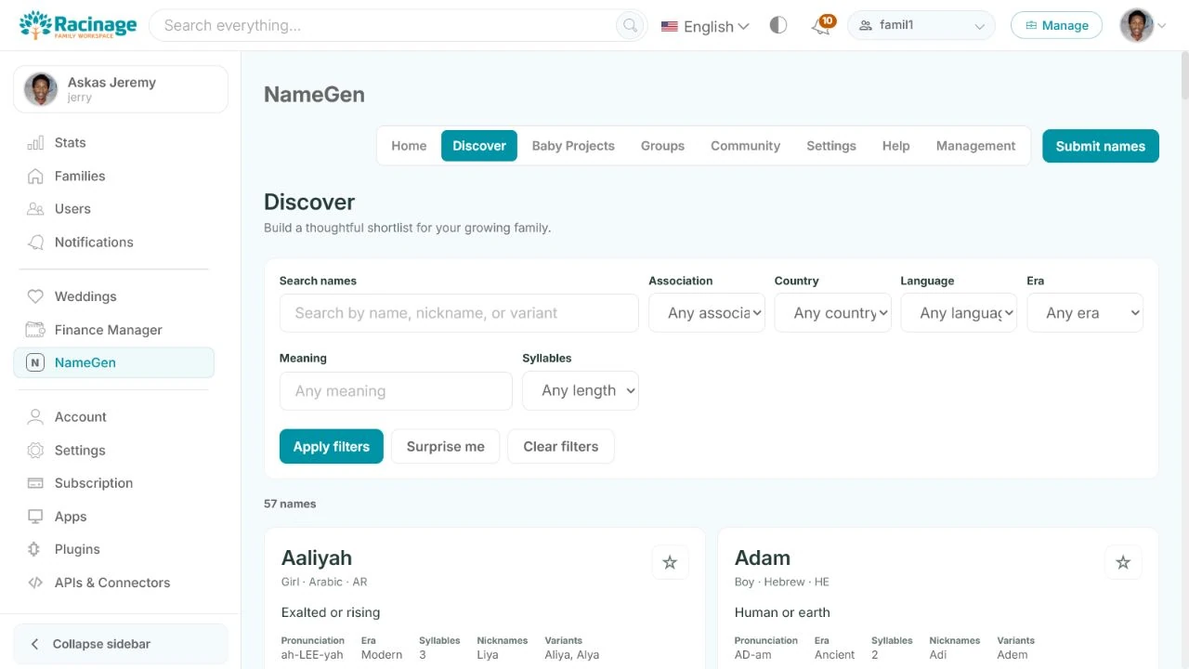Viewport: 1189px width, 669px height.
Task: Click the Settings gear icon in sidebar
Action: 35,451
